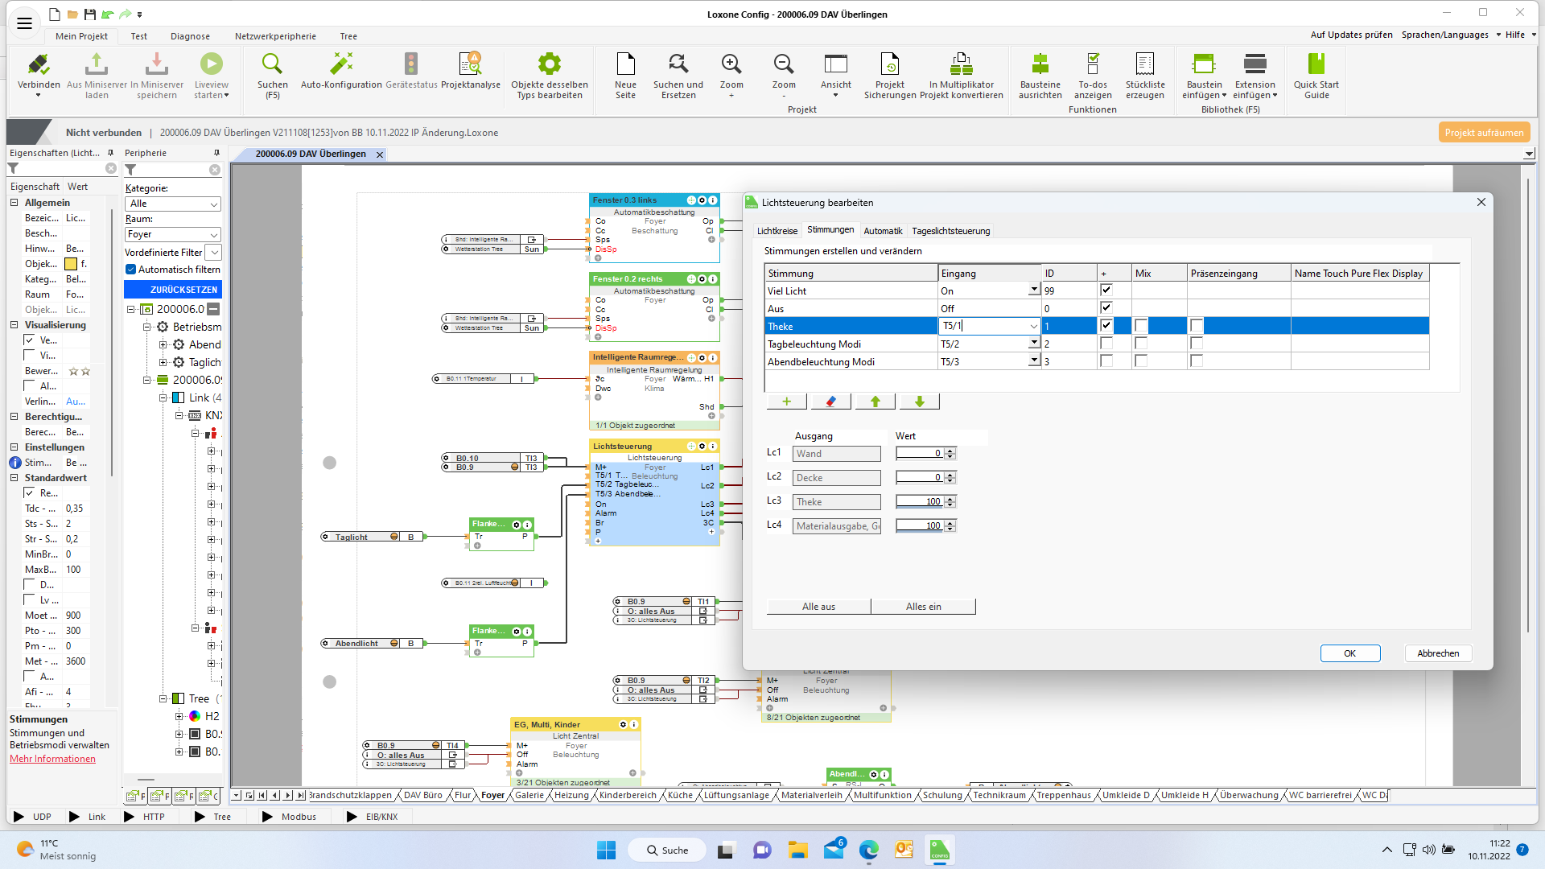Move mood up with green arrow
This screenshot has height=869, width=1545.
(875, 402)
